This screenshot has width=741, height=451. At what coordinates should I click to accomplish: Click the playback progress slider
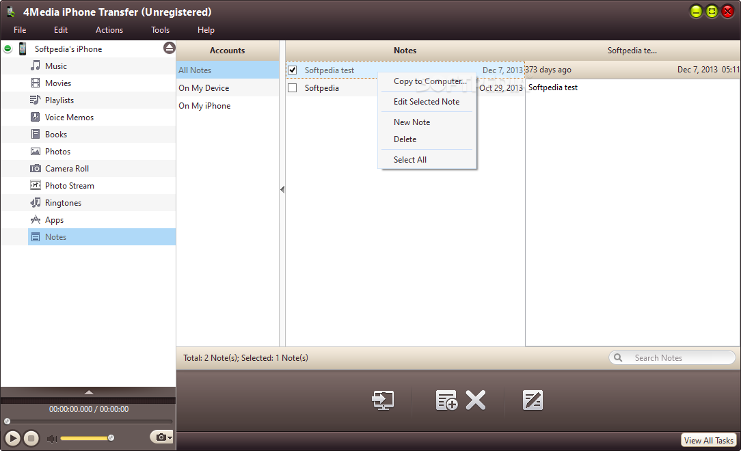88,421
